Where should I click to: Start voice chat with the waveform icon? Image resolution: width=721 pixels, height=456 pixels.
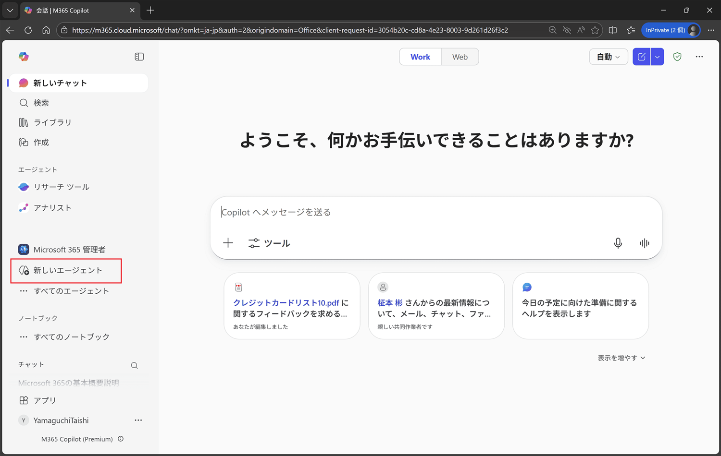pos(645,243)
